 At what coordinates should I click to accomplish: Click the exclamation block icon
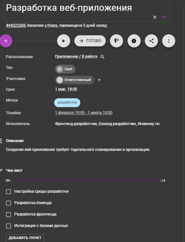pyautogui.click(x=134, y=41)
